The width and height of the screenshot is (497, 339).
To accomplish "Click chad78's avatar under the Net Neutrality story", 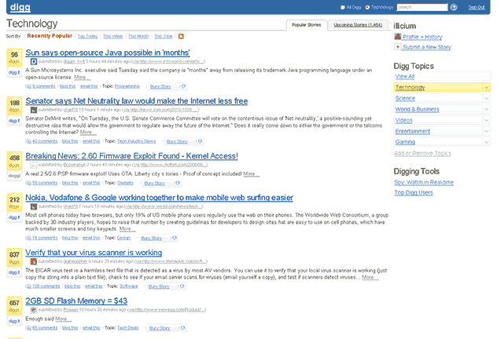I will 34,110.
